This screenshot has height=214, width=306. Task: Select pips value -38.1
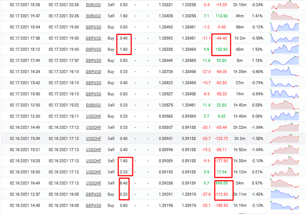206,127
